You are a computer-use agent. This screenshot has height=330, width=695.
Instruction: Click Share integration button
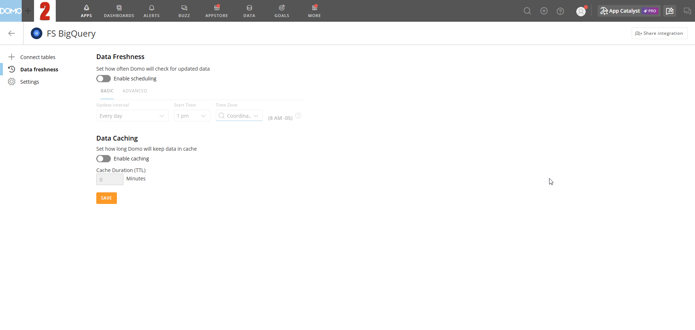pyautogui.click(x=660, y=33)
